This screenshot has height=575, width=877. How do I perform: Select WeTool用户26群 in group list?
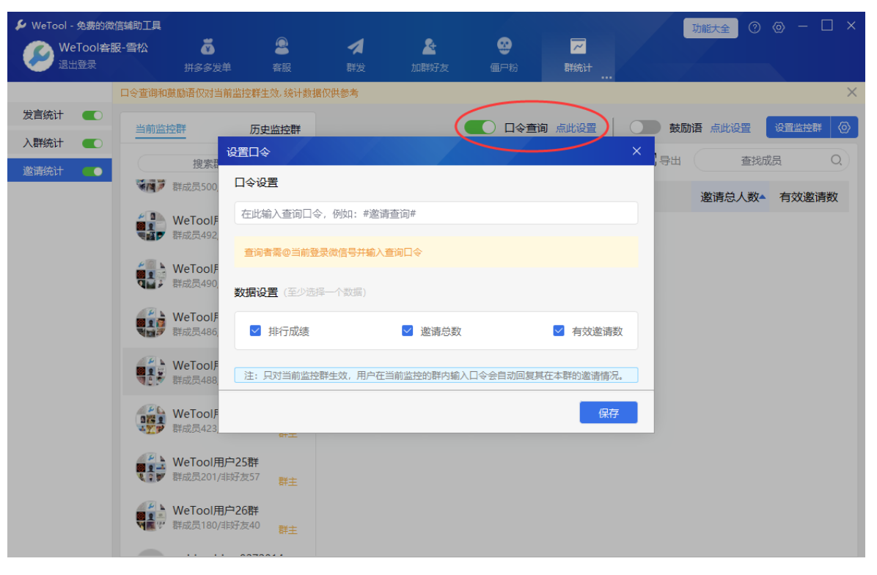218,516
